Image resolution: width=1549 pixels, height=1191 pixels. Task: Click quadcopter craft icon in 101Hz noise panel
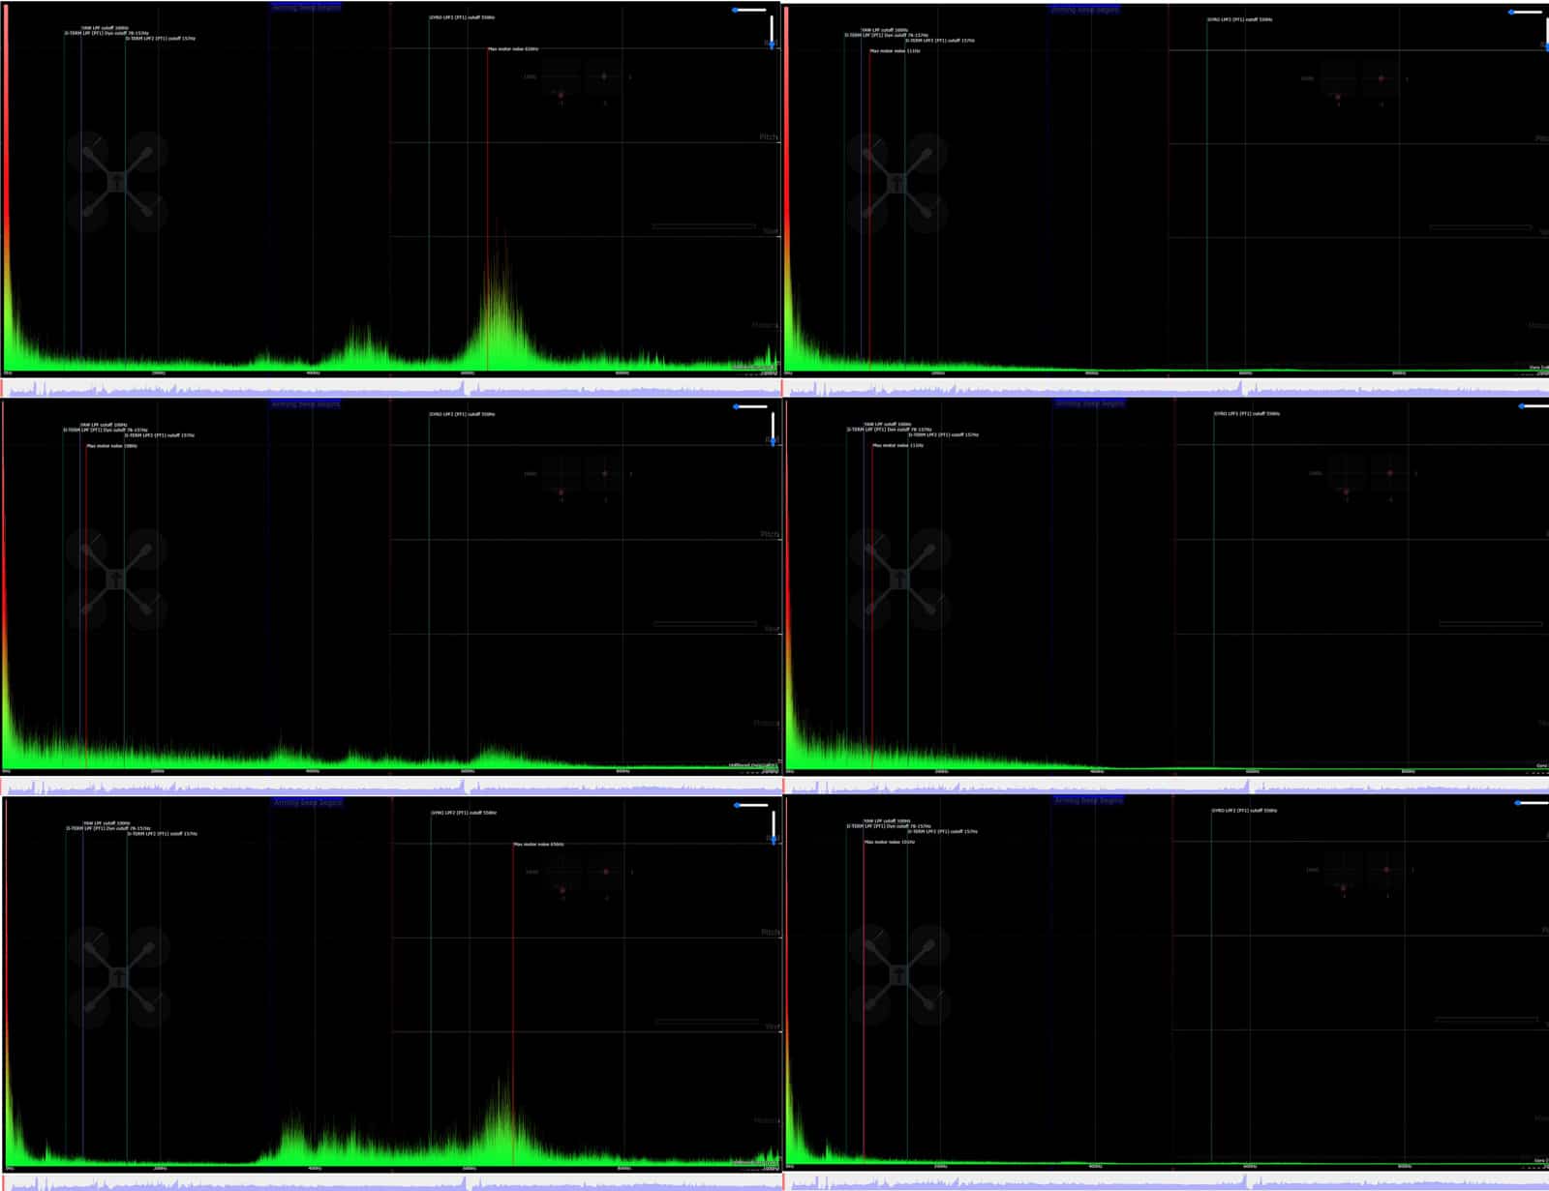(x=899, y=975)
